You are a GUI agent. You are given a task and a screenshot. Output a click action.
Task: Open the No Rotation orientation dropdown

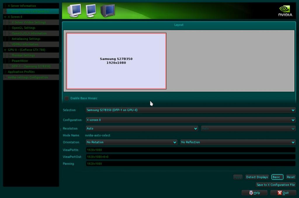pos(131,142)
